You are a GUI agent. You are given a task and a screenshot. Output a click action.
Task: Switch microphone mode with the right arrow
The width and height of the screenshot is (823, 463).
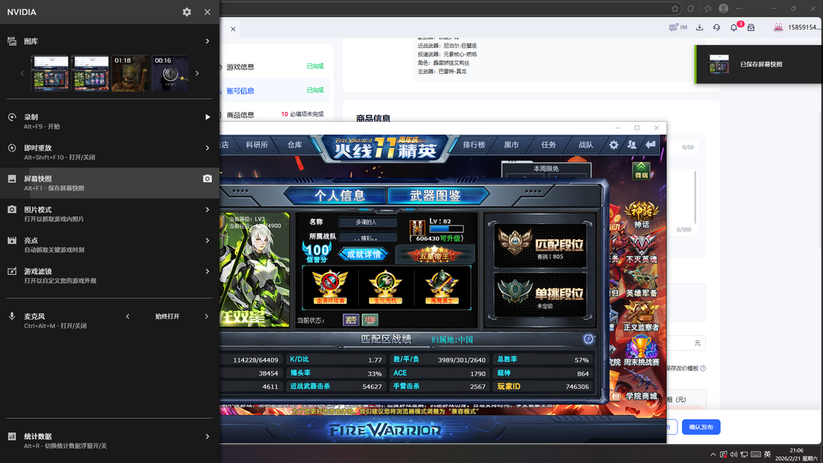(x=207, y=316)
